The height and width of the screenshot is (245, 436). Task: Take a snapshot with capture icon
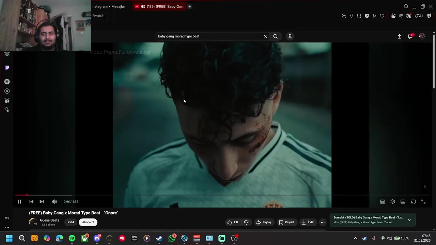click(x=359, y=16)
